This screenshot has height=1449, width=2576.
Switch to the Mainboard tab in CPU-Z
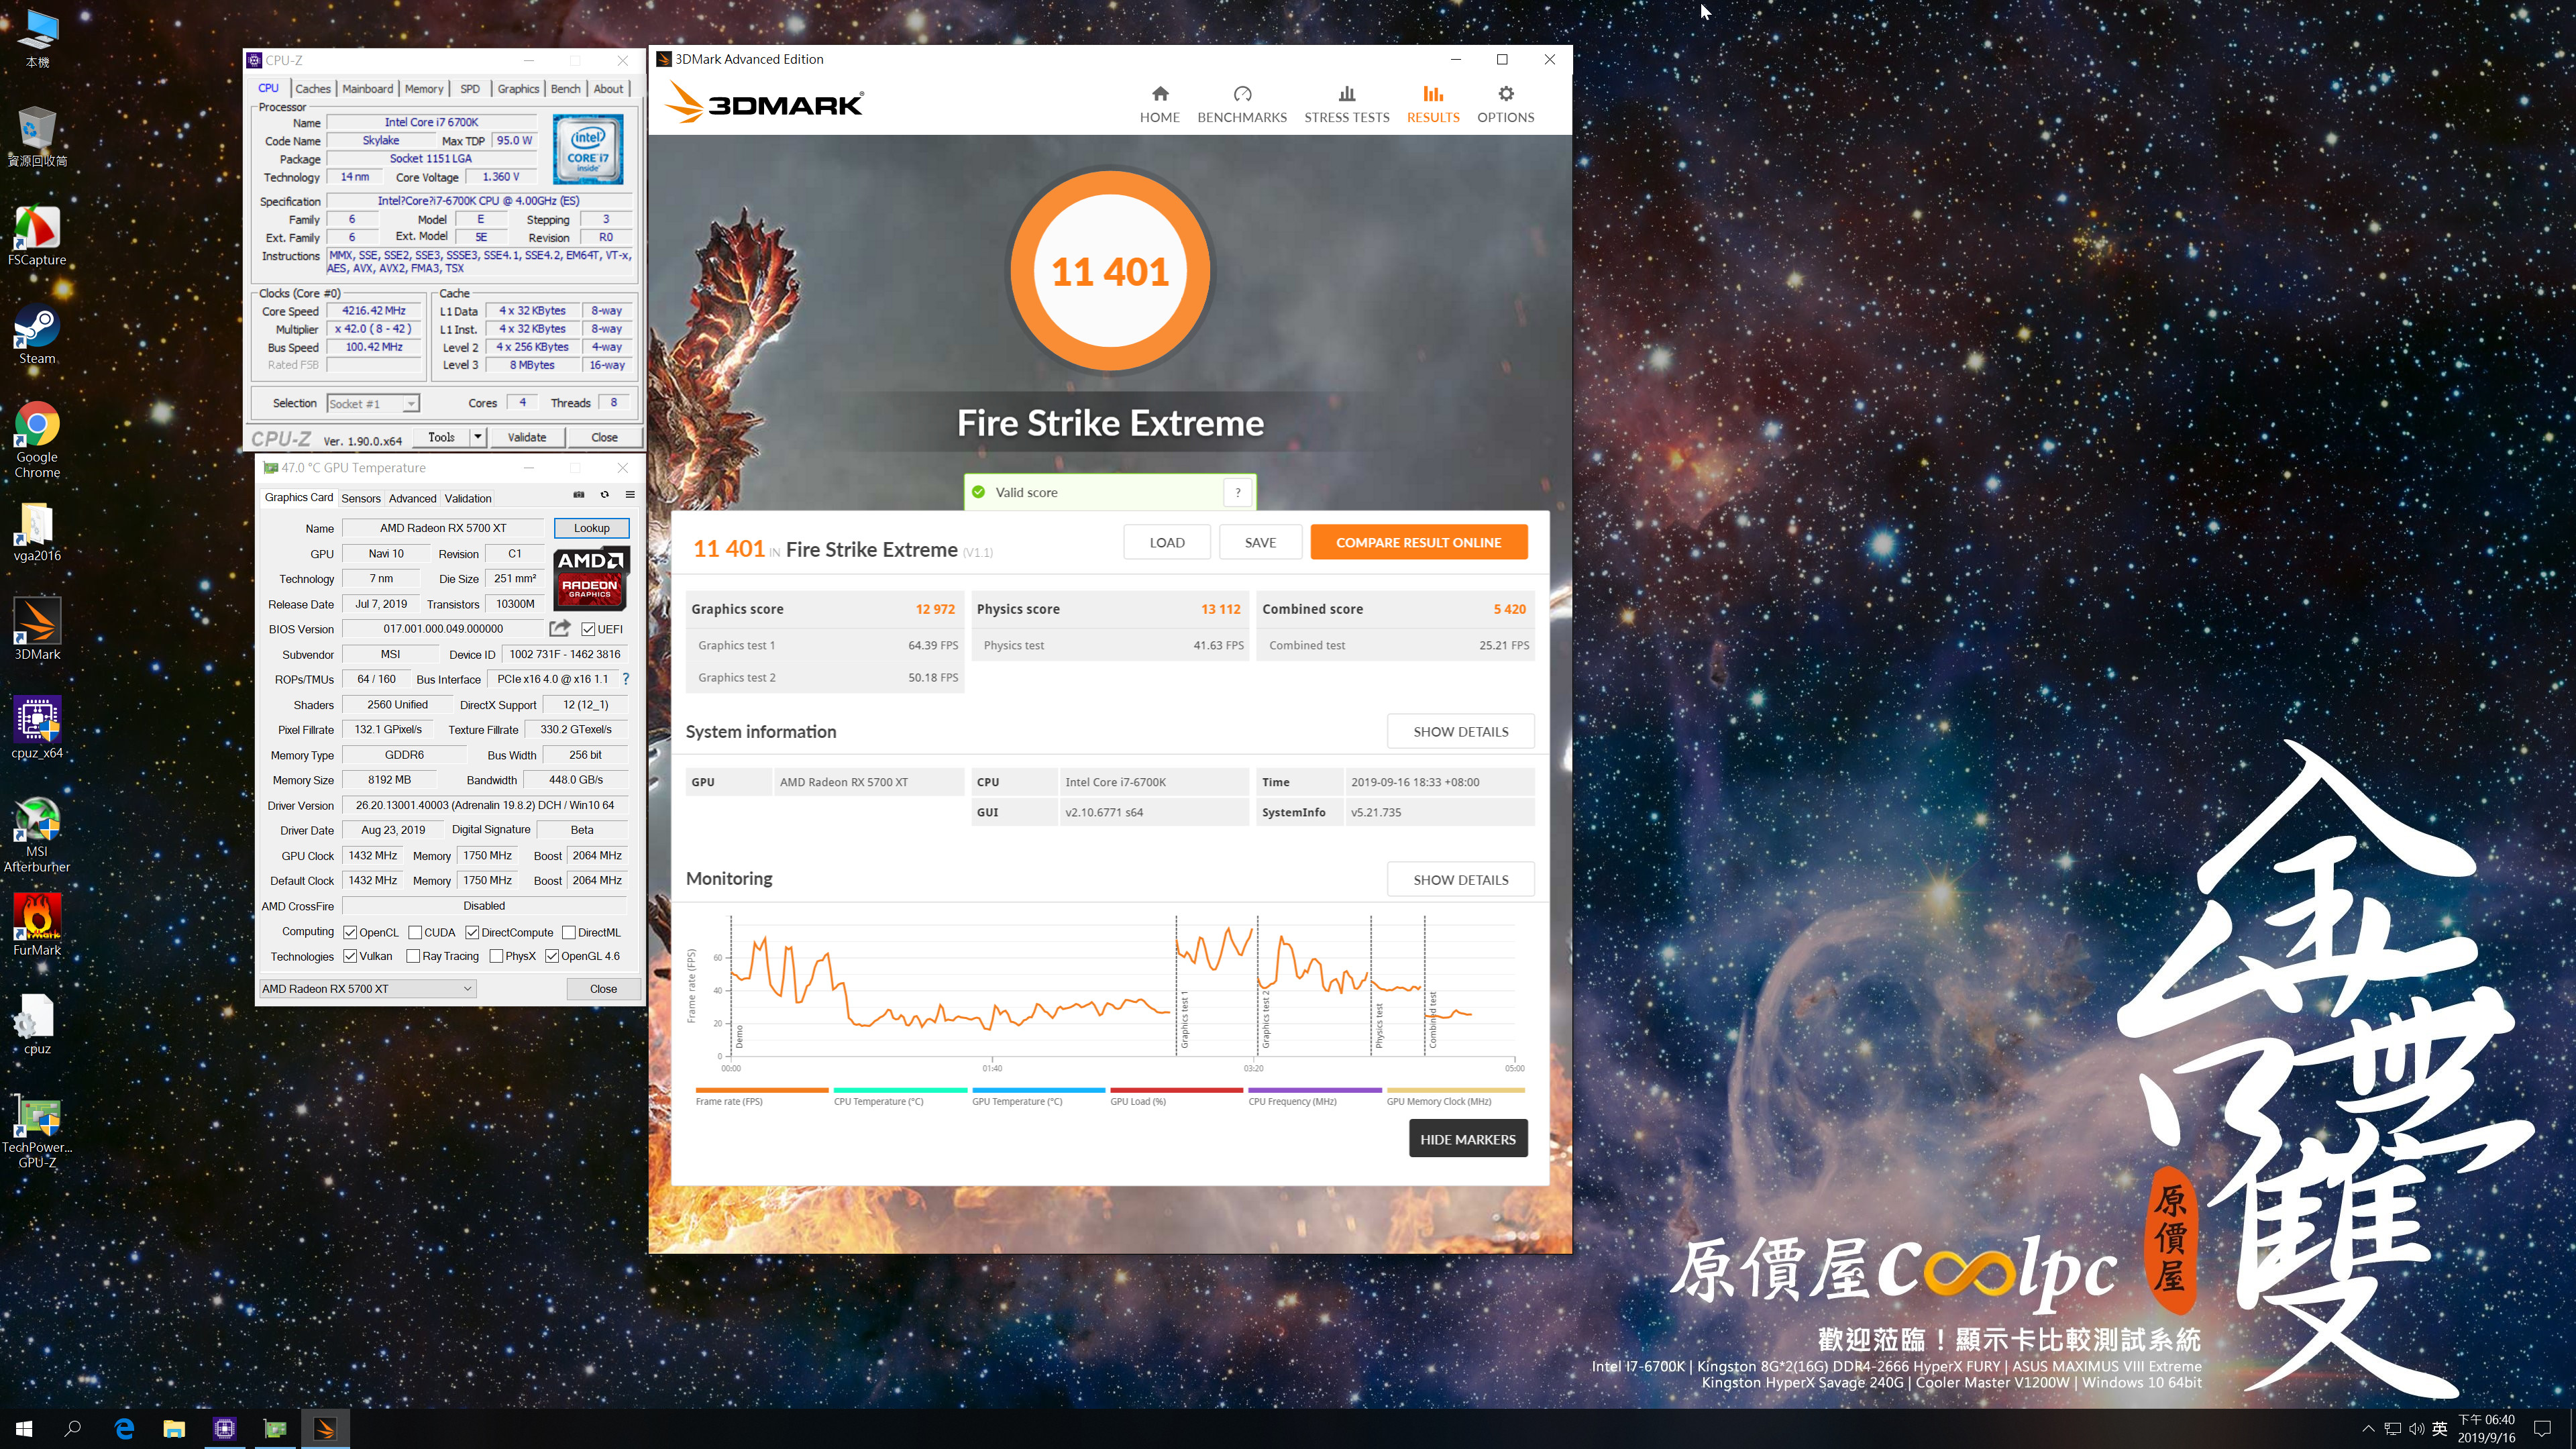(x=367, y=88)
